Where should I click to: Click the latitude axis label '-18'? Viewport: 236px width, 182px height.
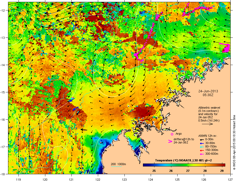pos(3,174)
